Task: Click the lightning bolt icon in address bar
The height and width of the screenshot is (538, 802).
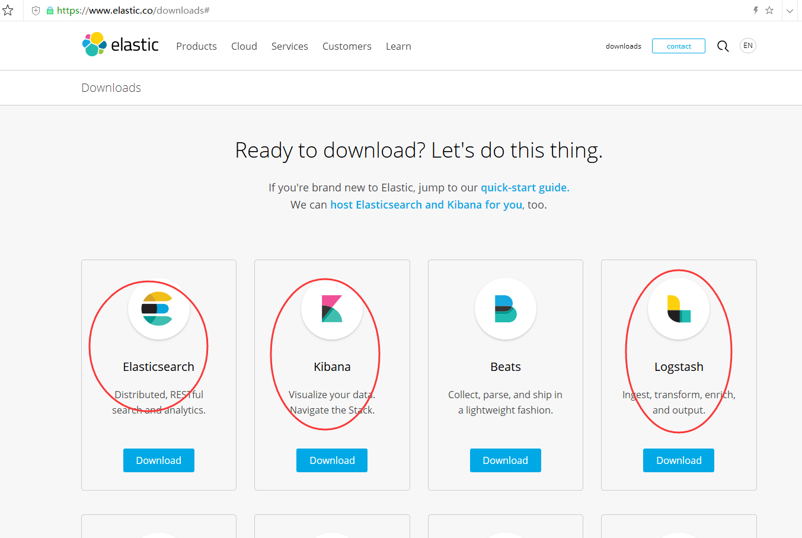Action: tap(756, 10)
